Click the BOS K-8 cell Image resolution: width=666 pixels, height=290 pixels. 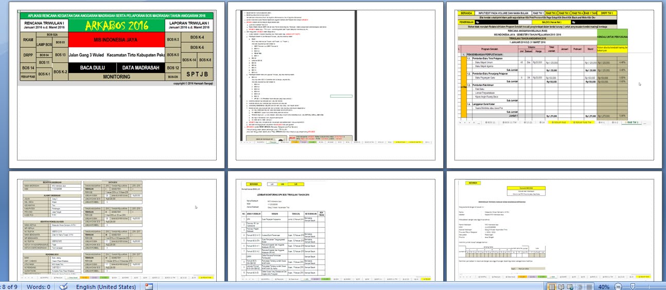(x=205, y=60)
